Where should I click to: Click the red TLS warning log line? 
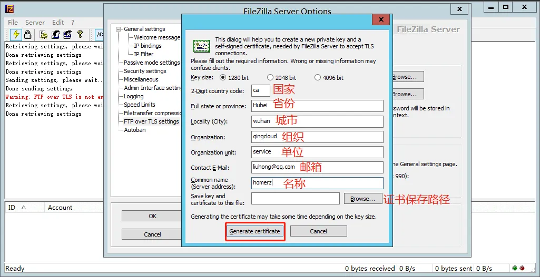coord(54,97)
